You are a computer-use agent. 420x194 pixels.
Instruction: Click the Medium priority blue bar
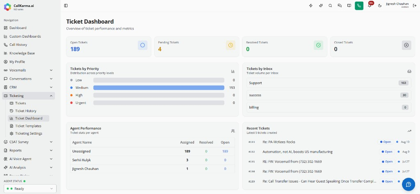point(159,88)
